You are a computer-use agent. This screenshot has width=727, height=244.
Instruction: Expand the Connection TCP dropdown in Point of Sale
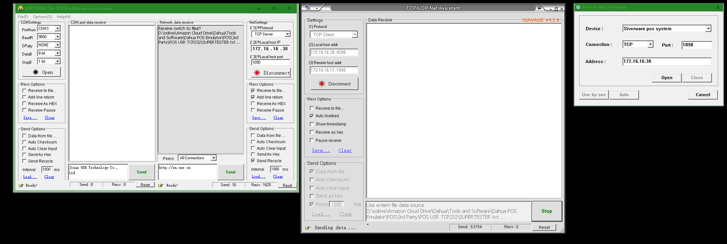[x=650, y=45]
